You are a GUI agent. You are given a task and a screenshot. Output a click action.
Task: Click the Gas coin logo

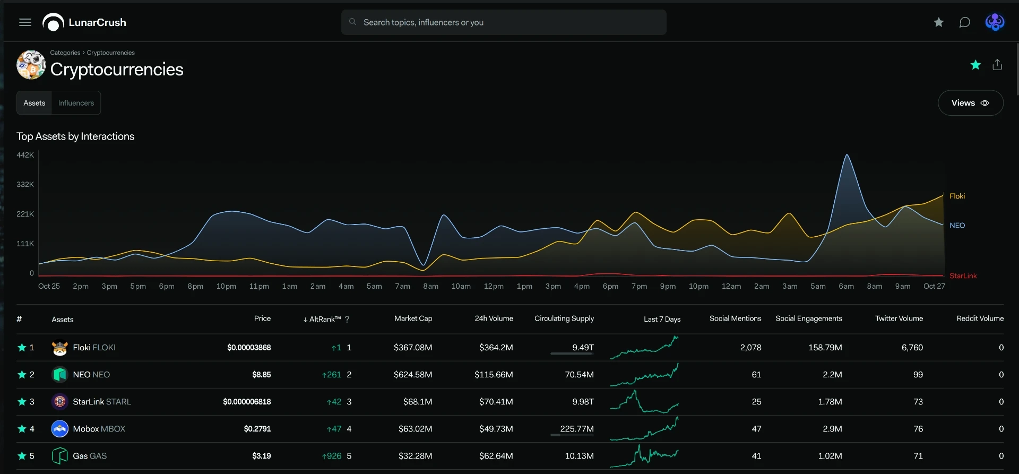pyautogui.click(x=60, y=455)
